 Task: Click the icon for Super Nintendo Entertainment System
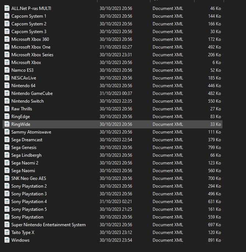pos(7,224)
